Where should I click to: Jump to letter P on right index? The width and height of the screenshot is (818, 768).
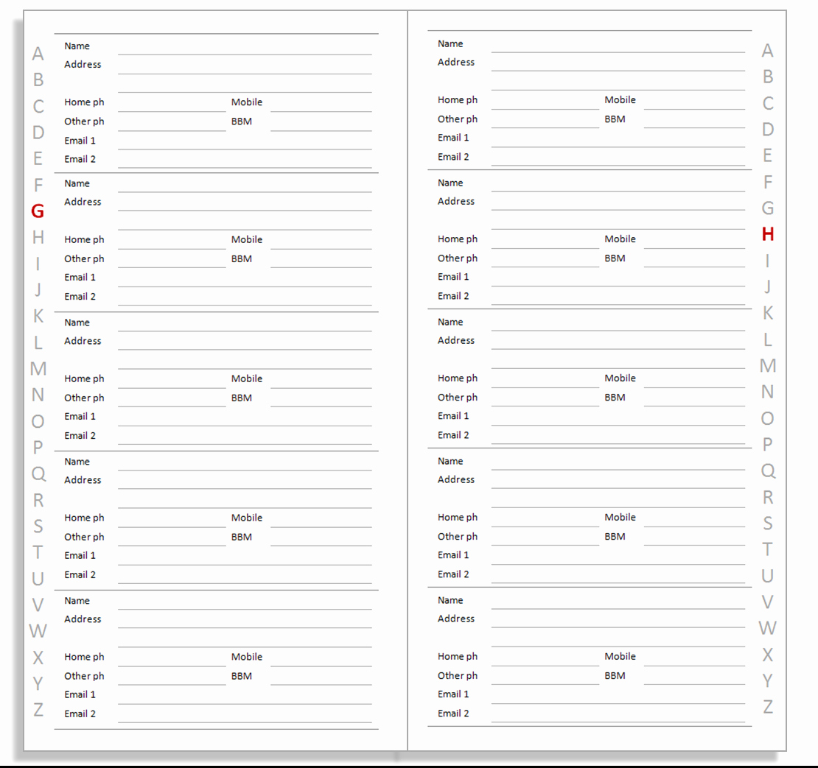(767, 444)
